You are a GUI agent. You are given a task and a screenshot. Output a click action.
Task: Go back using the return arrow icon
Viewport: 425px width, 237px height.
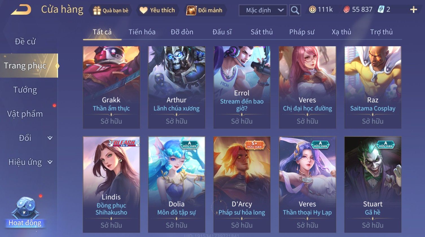click(x=21, y=10)
